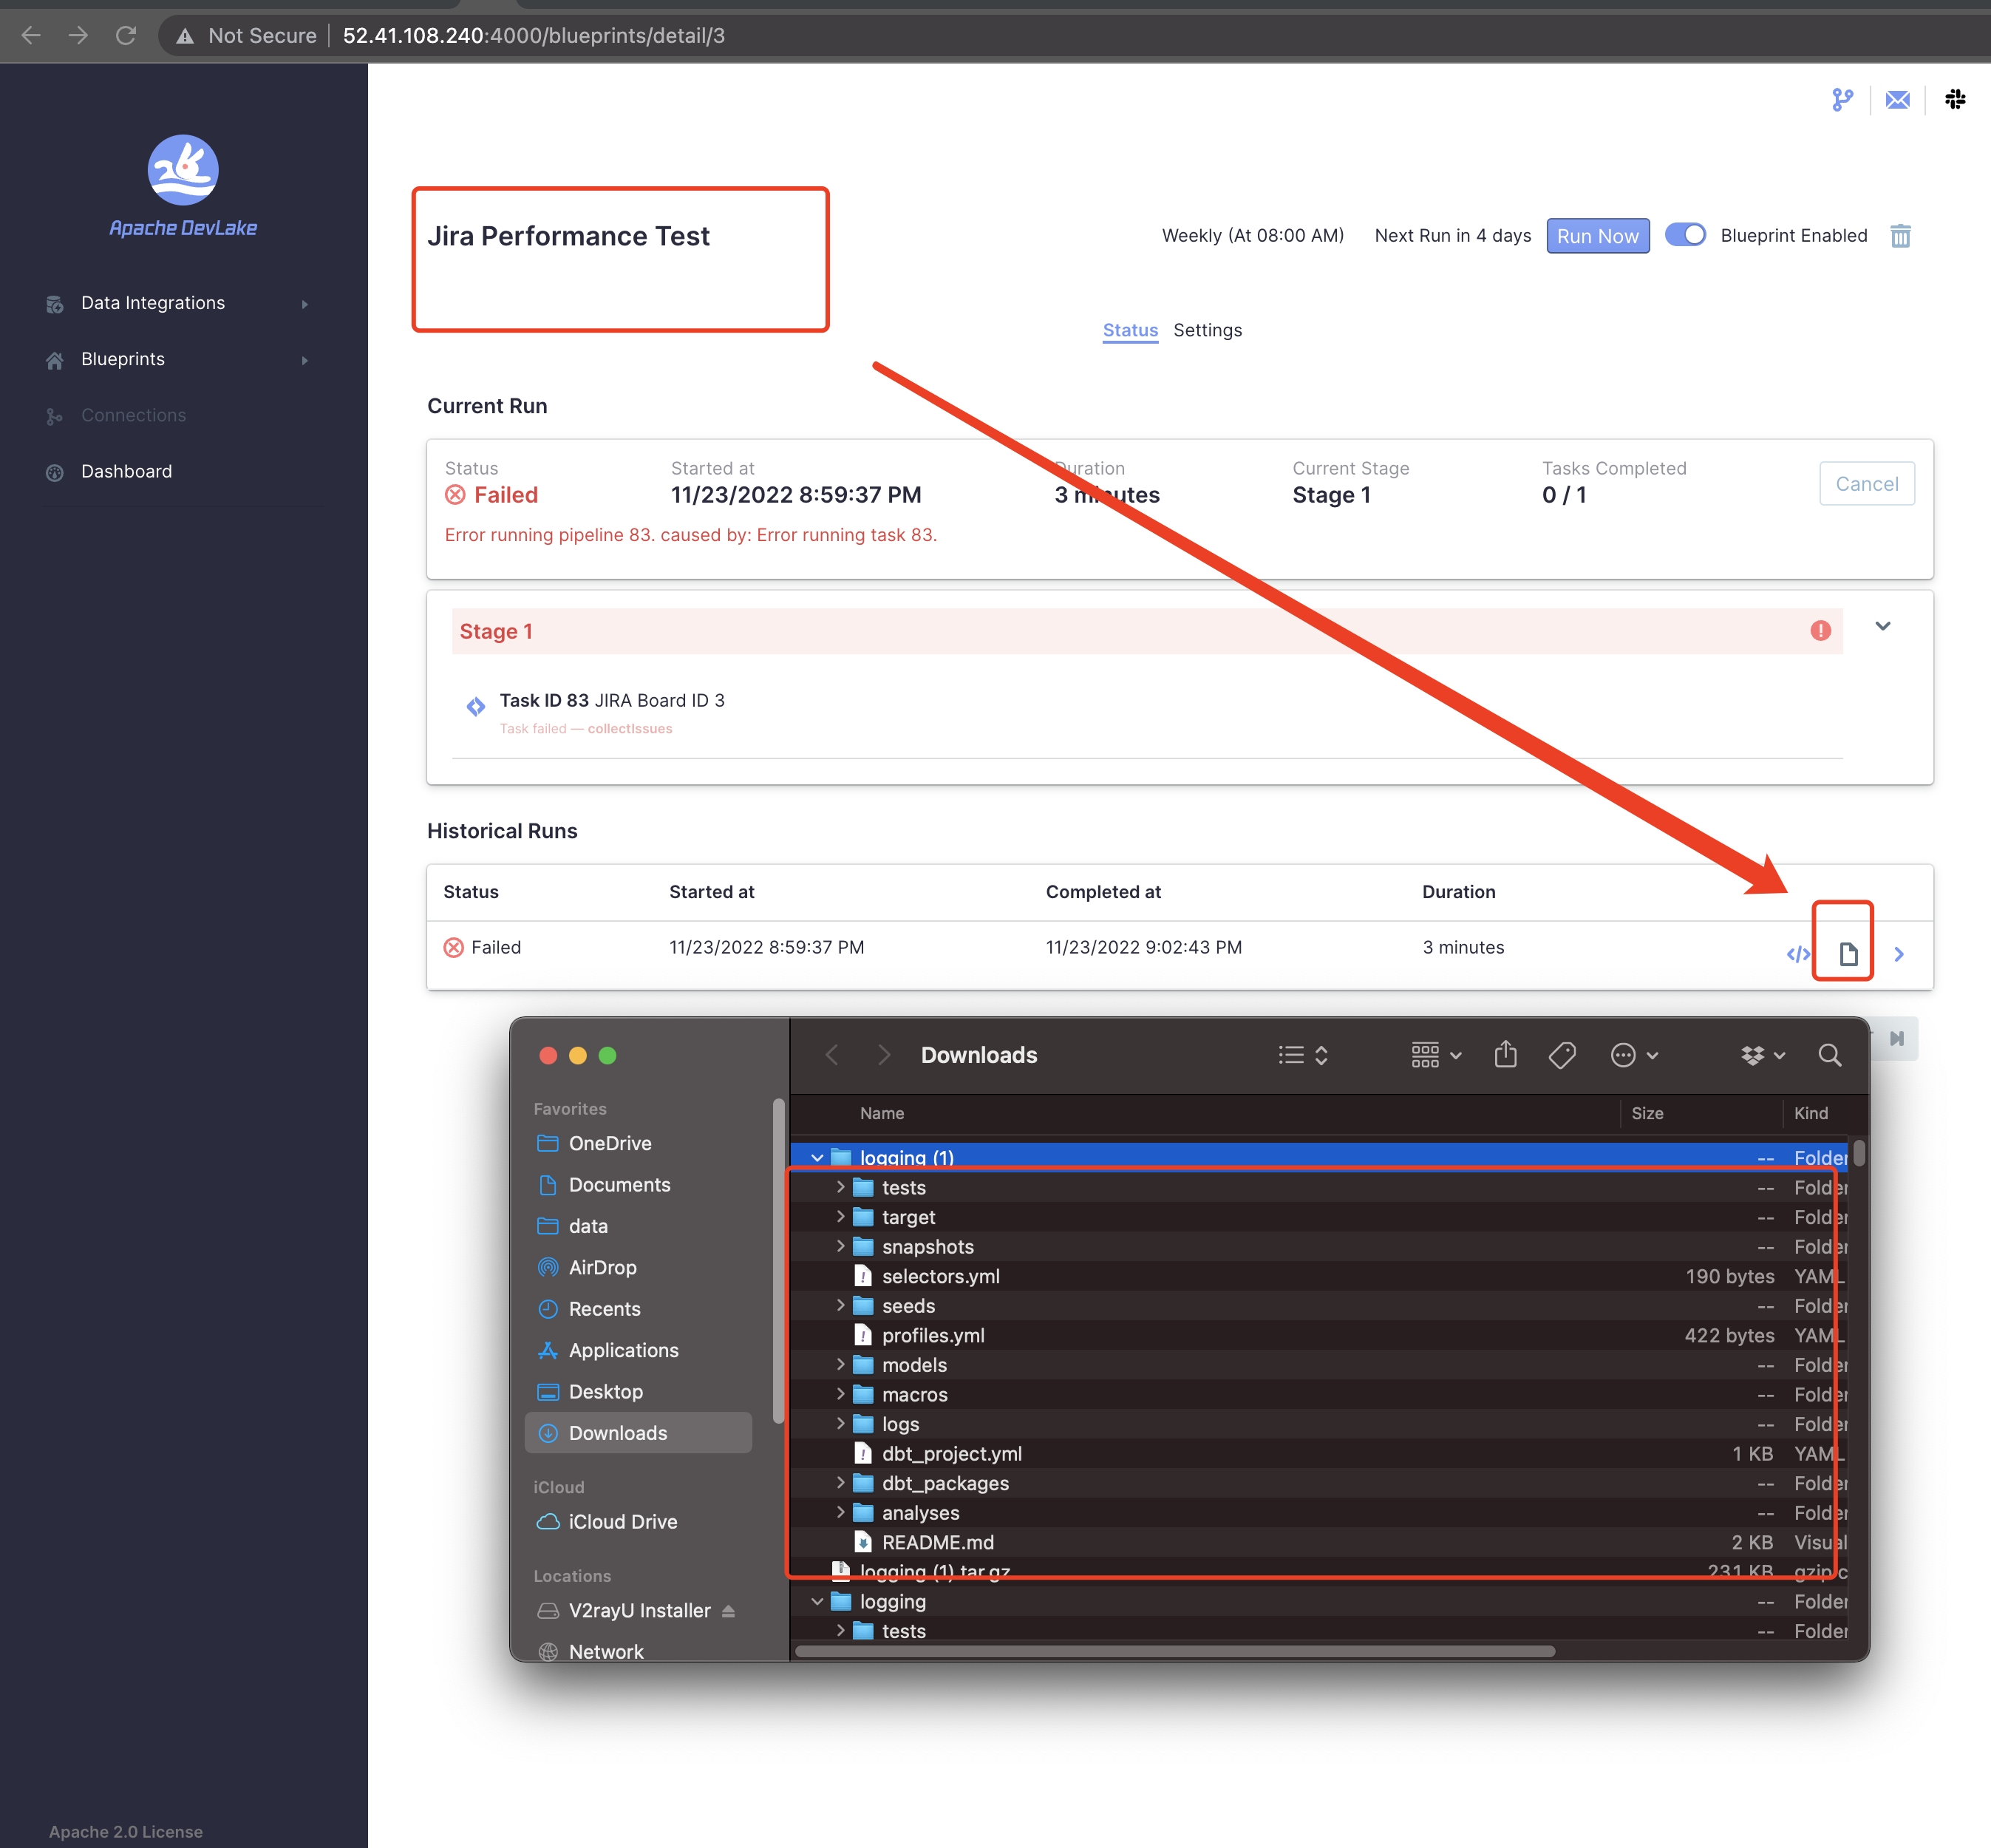Collapse the Stage 1 chevron
Image resolution: width=1991 pixels, height=1848 pixels.
(x=1882, y=626)
